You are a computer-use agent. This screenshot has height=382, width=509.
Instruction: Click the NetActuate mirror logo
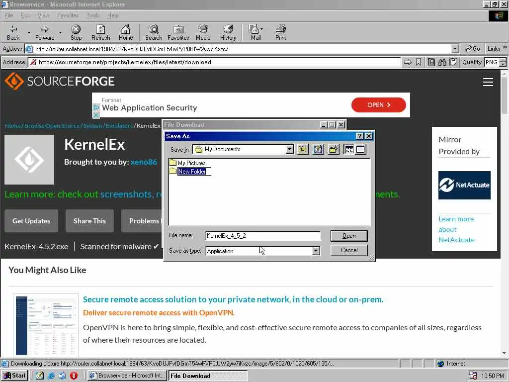tap(464, 185)
